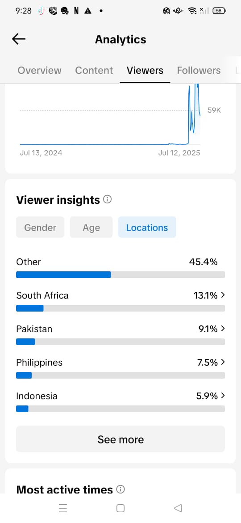Viewport: 241px width, 523px height.
Task: Switch to the Followers tab
Action: coord(199,70)
